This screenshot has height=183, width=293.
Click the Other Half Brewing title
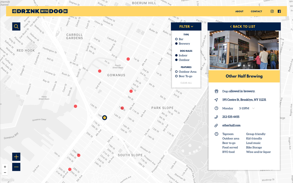pos(244,76)
